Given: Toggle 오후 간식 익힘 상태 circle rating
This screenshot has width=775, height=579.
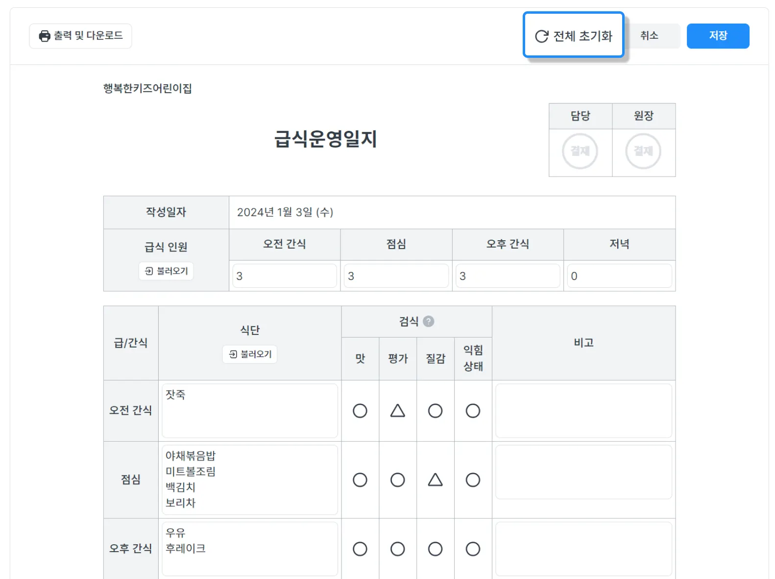Looking at the screenshot, I should click(x=473, y=549).
